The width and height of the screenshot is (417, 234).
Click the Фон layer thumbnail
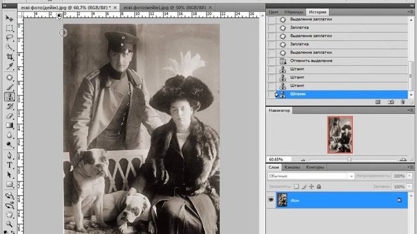coord(282,200)
